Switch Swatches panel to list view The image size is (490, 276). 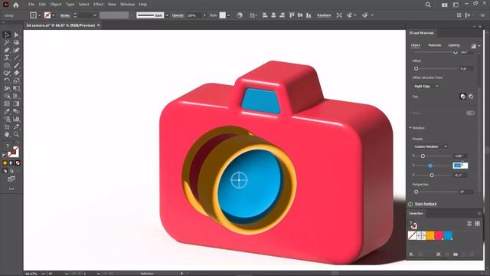(469, 223)
